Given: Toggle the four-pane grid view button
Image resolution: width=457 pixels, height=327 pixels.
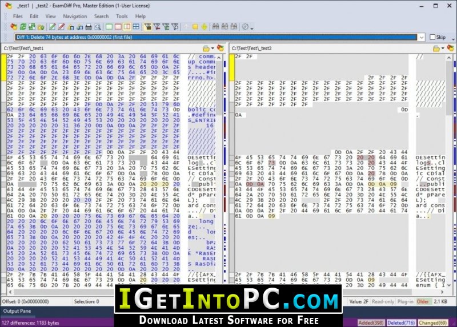Looking at the screenshot, I should pyautogui.click(x=136, y=27).
